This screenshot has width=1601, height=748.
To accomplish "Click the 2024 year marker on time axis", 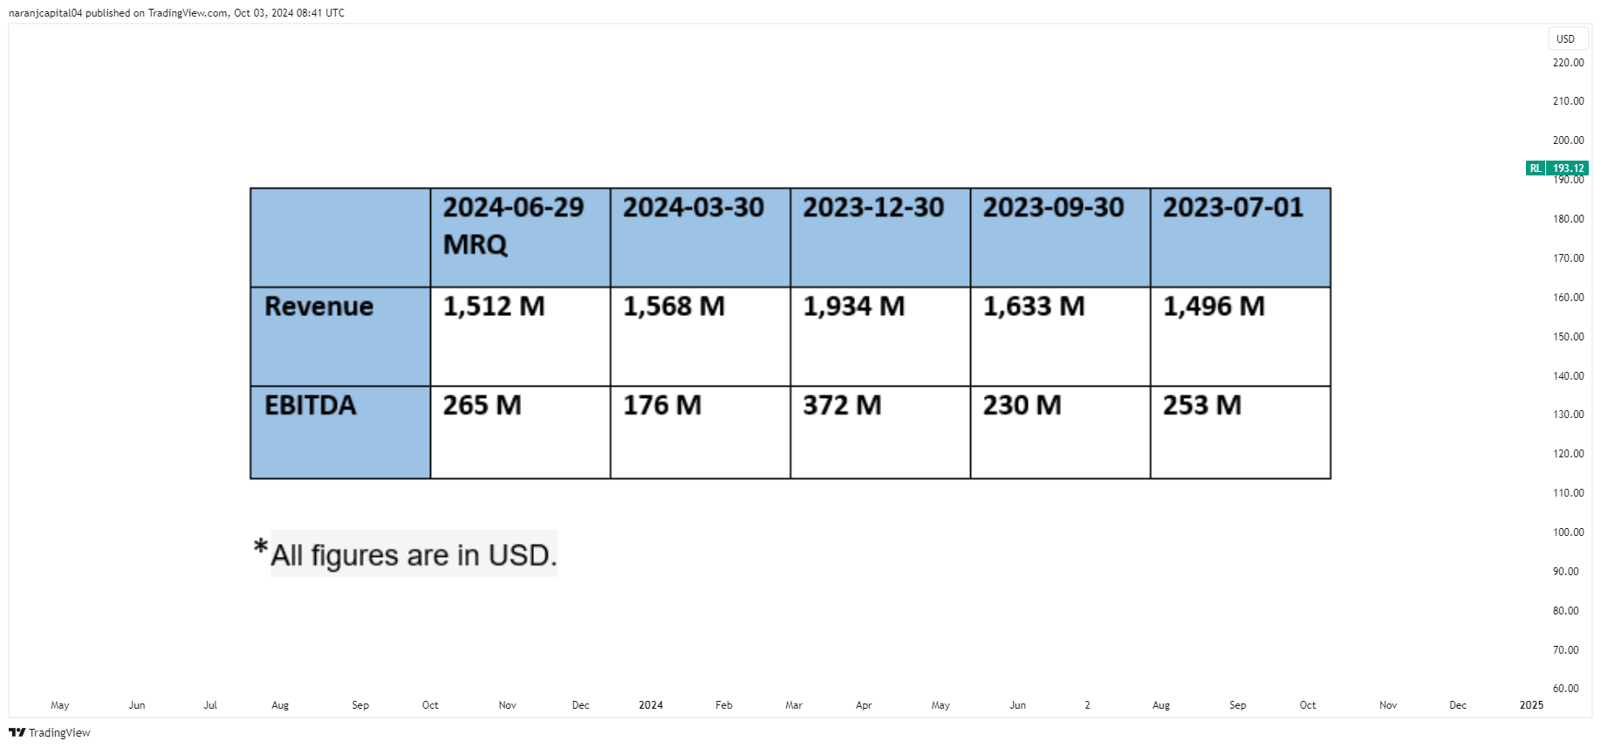I will (650, 705).
